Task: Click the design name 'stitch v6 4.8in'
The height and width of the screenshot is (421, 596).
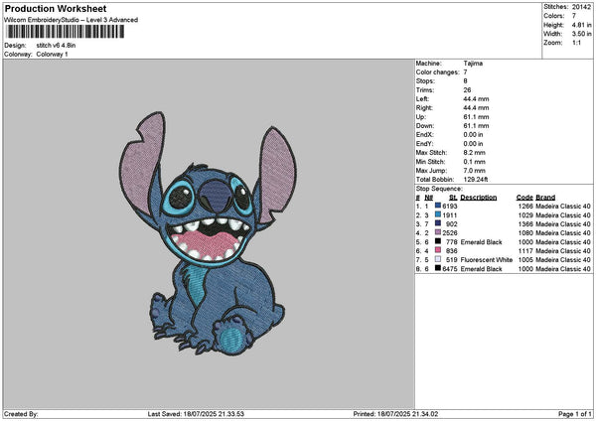Action: [x=56, y=46]
